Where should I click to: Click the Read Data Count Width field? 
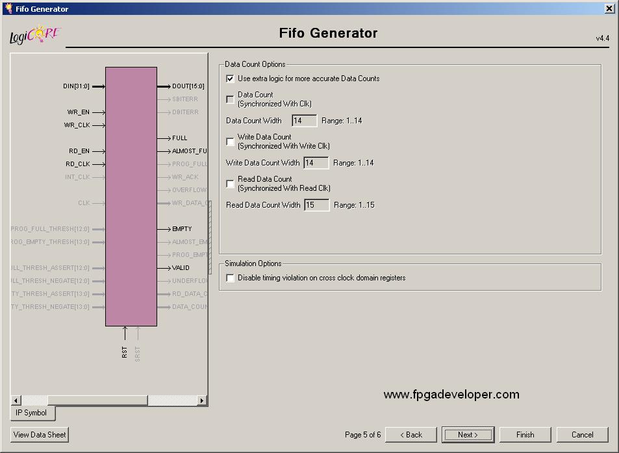tap(316, 205)
